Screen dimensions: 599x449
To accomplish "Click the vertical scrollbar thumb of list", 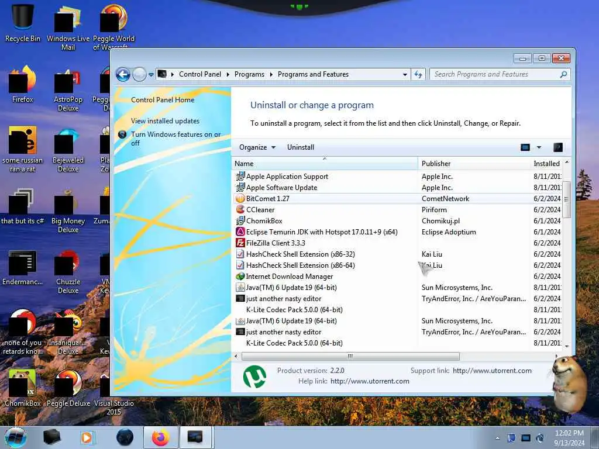I will click(x=566, y=199).
